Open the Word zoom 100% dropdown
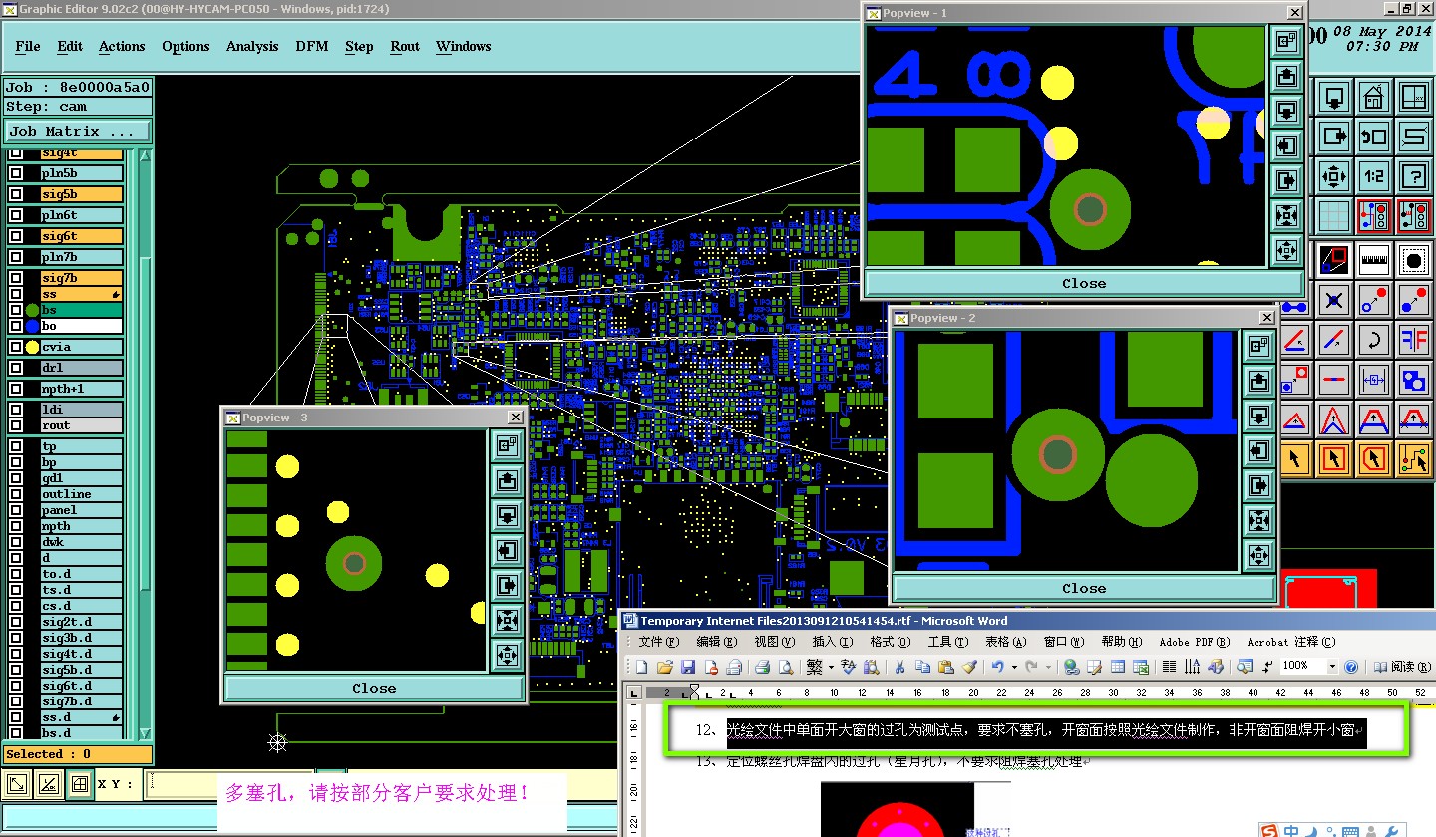 pos(1332,666)
